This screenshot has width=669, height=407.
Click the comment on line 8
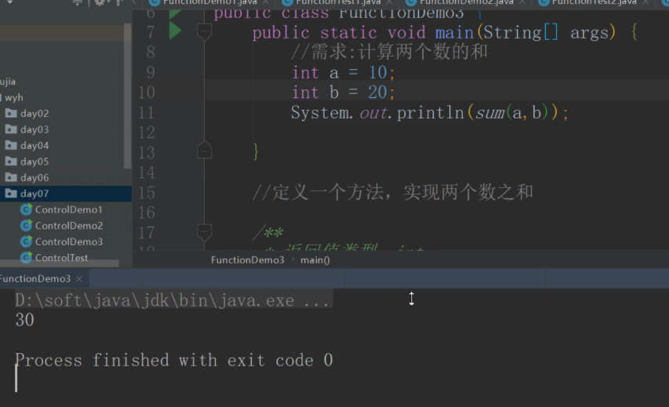tap(389, 52)
